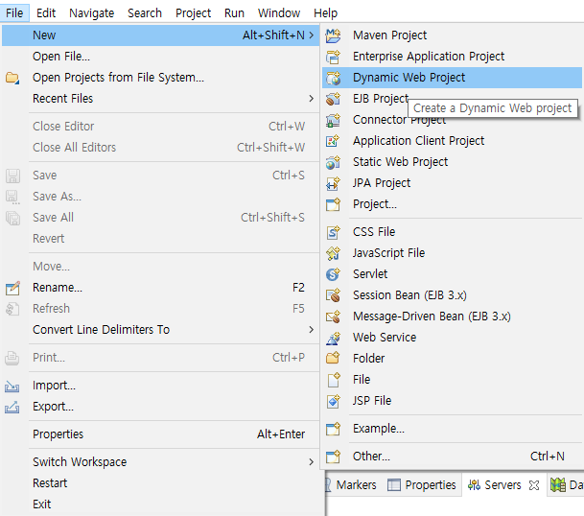Open the Project menu
This screenshot has width=584, height=516.
pos(194,13)
